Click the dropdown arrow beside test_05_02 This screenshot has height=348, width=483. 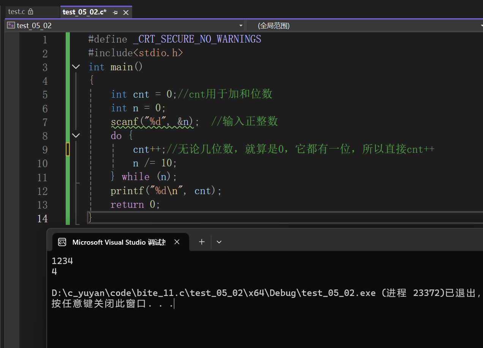241,25
